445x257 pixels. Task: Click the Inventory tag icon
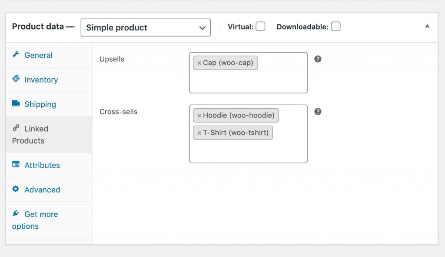tap(16, 79)
